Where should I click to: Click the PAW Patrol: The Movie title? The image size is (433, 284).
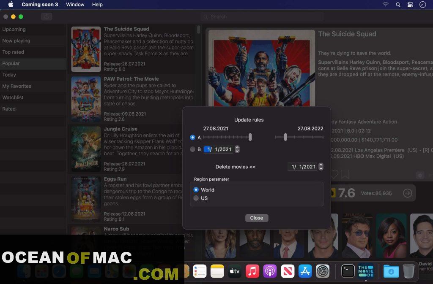pos(131,79)
